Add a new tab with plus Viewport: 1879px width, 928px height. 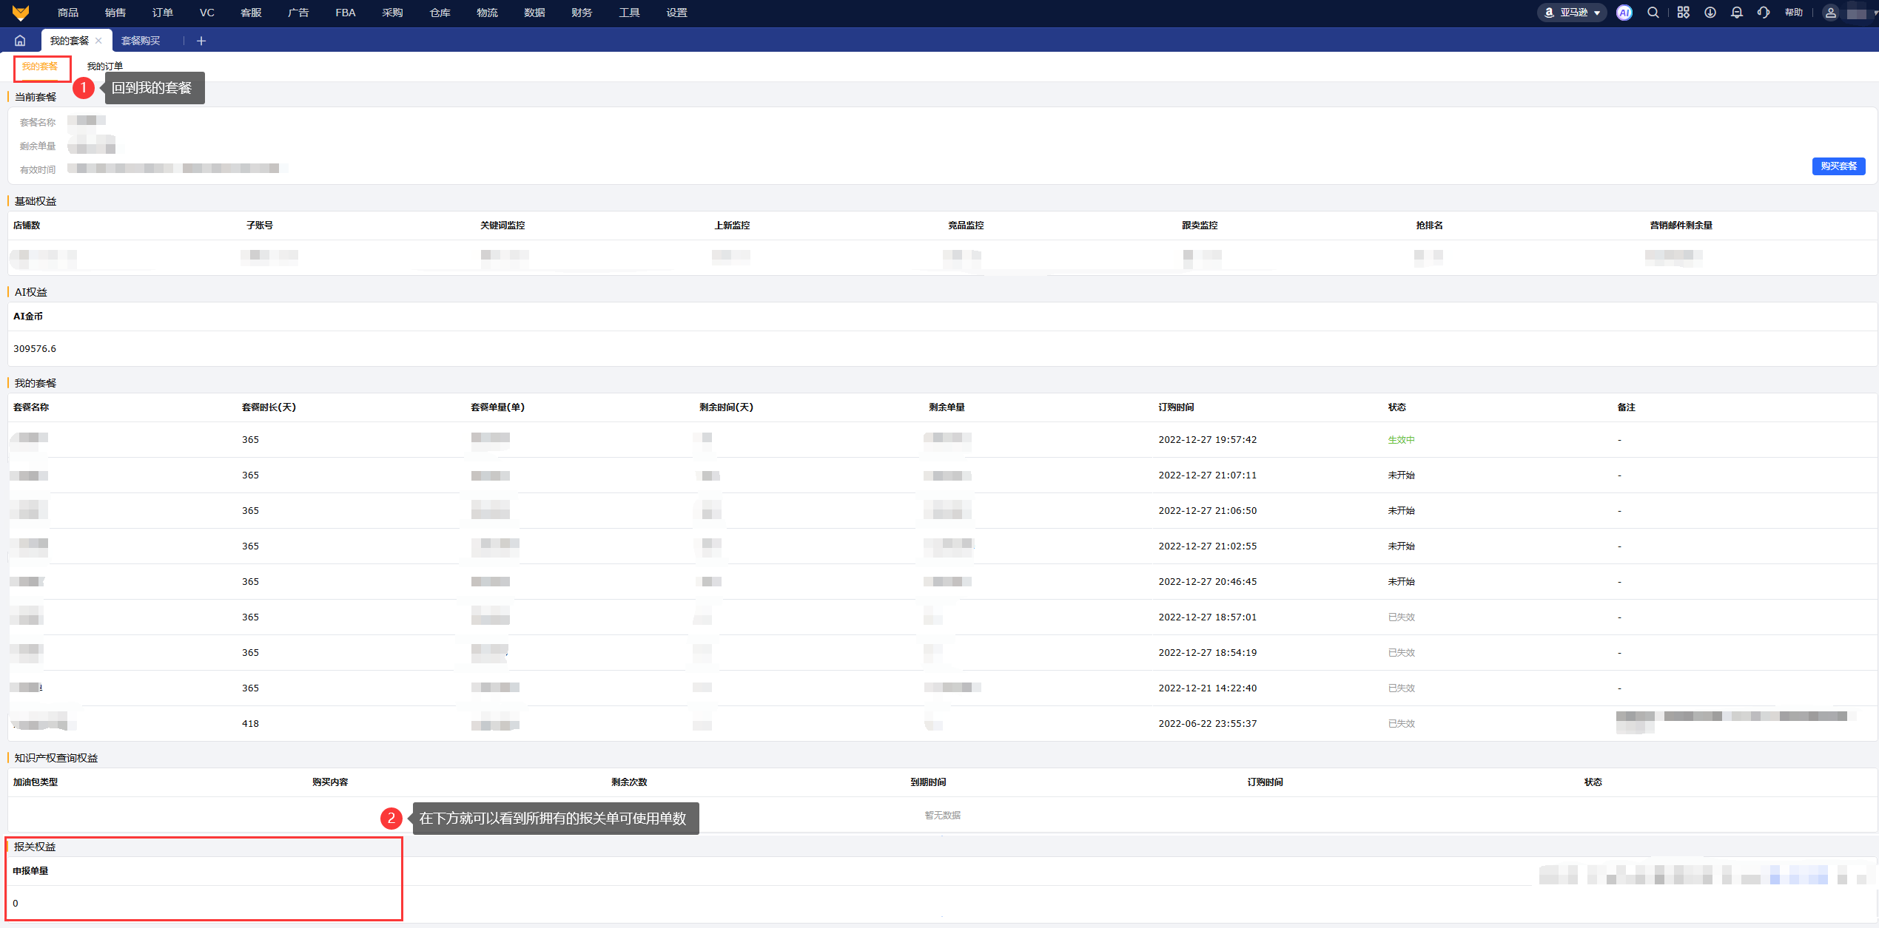point(201,41)
